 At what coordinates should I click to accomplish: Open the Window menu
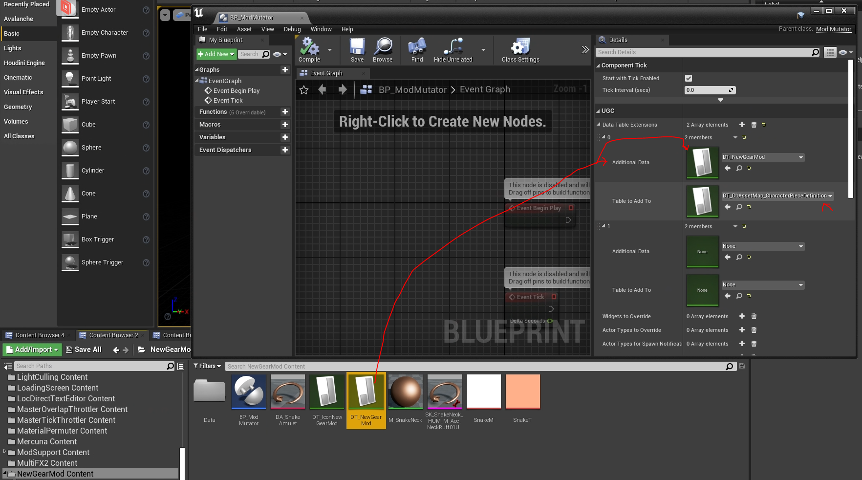coord(321,29)
